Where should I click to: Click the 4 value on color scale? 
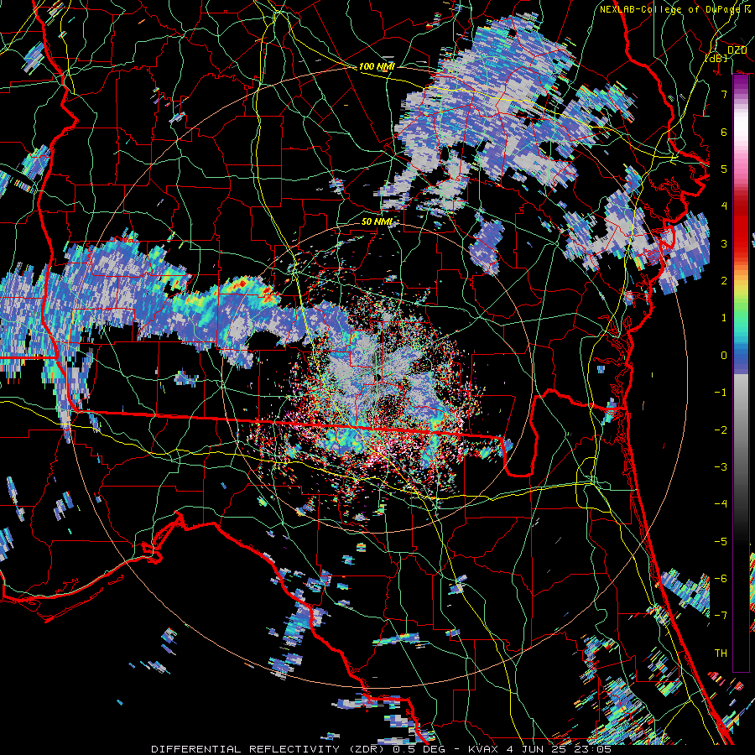pos(724,206)
